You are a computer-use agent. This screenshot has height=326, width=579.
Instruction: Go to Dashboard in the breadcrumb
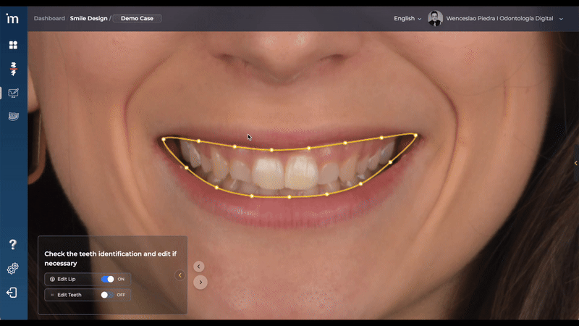[x=49, y=18]
